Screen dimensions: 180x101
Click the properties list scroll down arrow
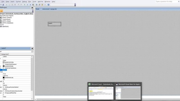32,99
